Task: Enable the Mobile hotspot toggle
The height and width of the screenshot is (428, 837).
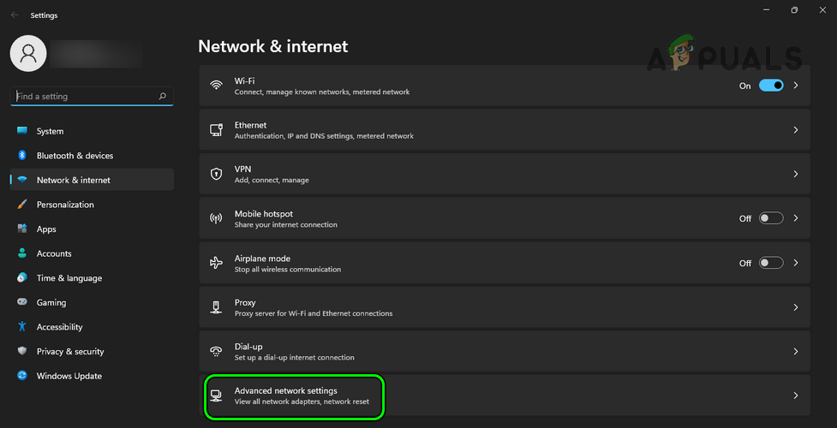Action: coord(771,218)
